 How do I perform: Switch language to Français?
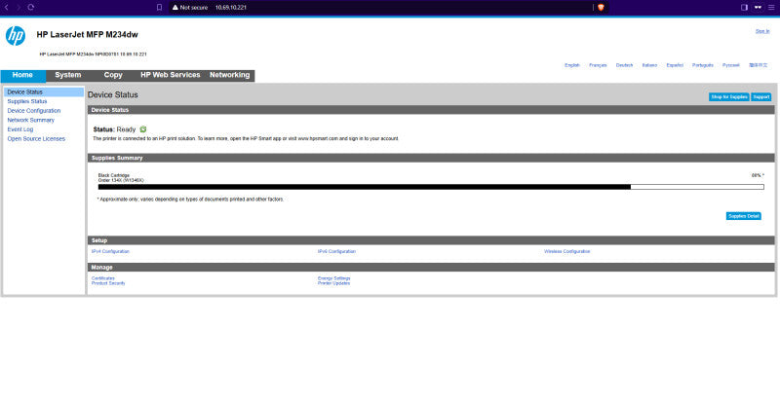coord(598,65)
